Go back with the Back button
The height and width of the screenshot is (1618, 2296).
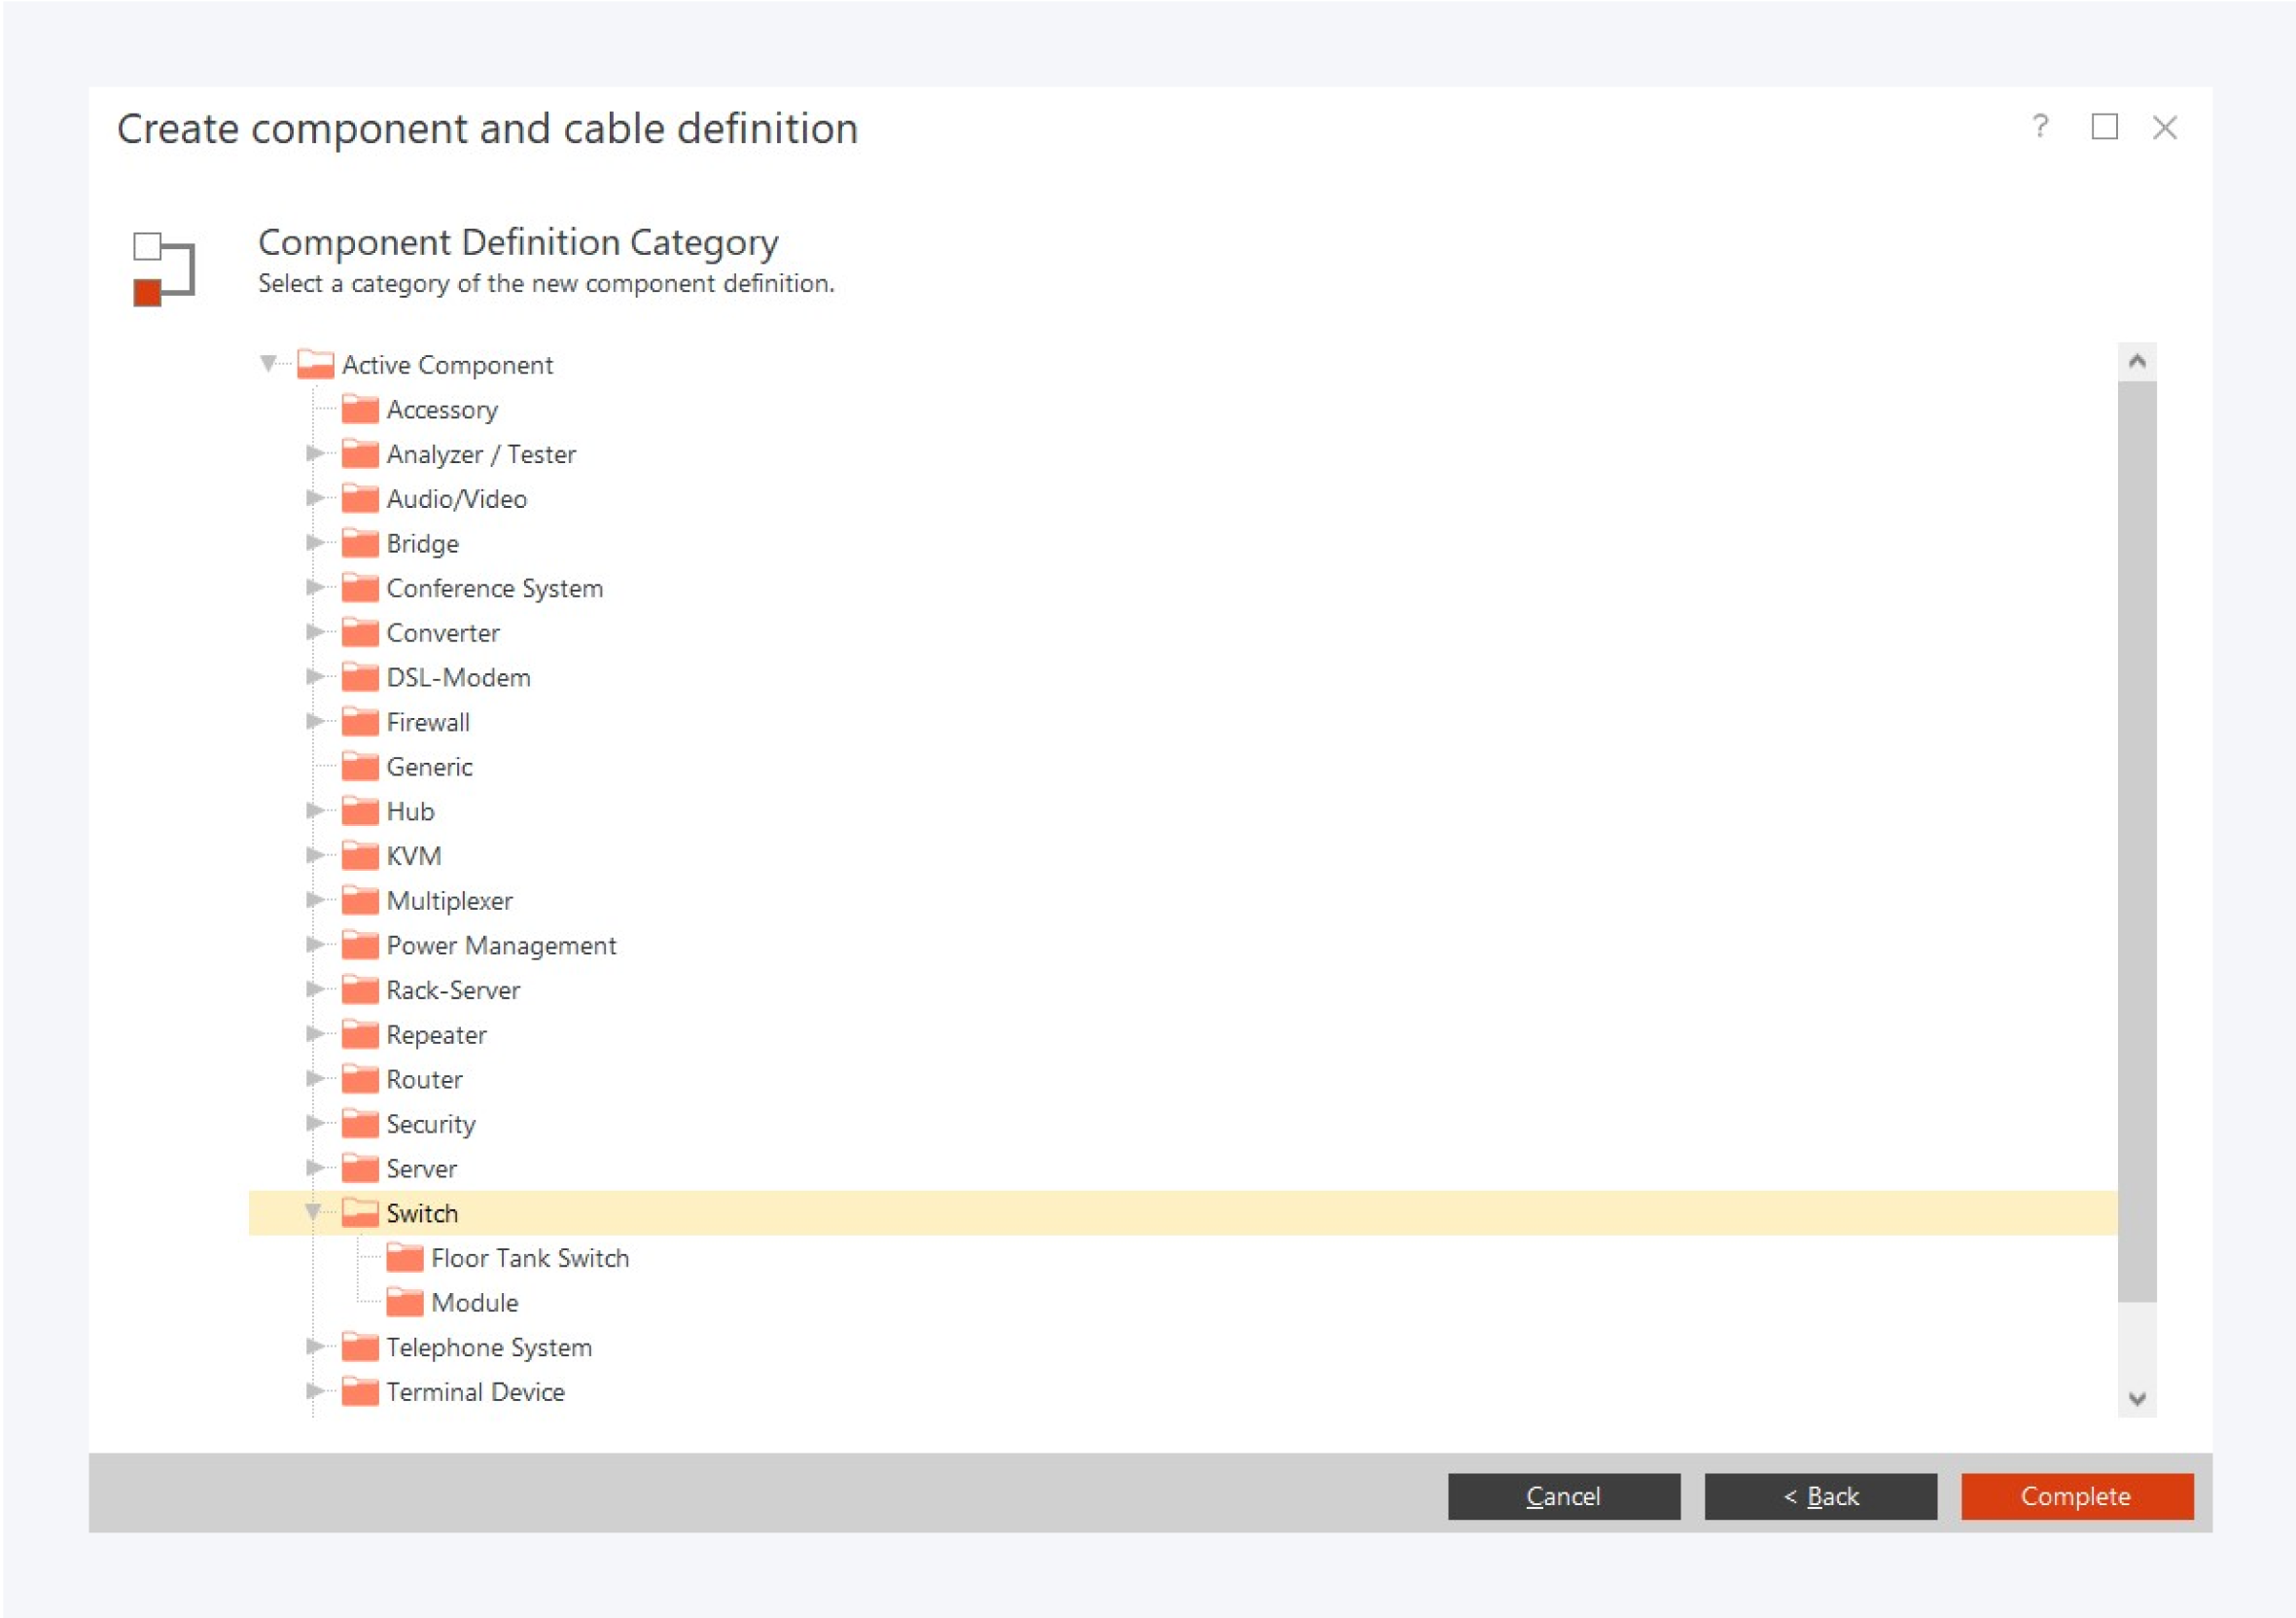1820,1496
